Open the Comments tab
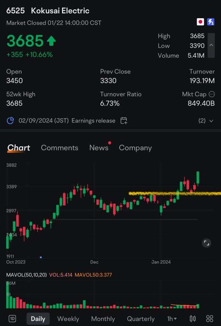This screenshot has height=326, width=221. [x=60, y=148]
